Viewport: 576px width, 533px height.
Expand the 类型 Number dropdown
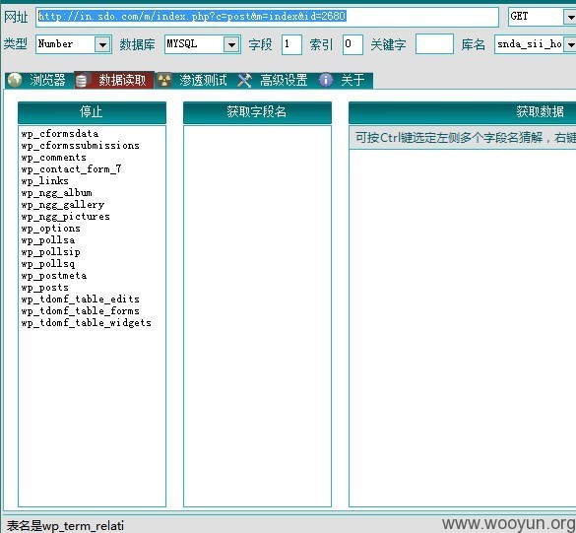pos(102,44)
